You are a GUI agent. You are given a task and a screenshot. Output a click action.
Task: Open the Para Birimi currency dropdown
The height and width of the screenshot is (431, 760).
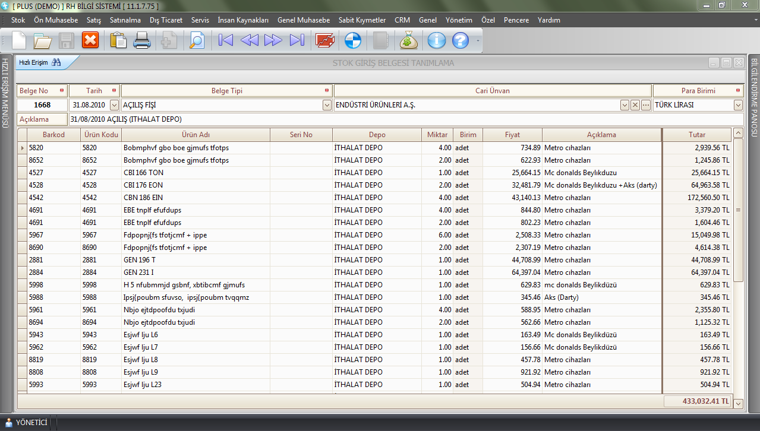point(738,105)
